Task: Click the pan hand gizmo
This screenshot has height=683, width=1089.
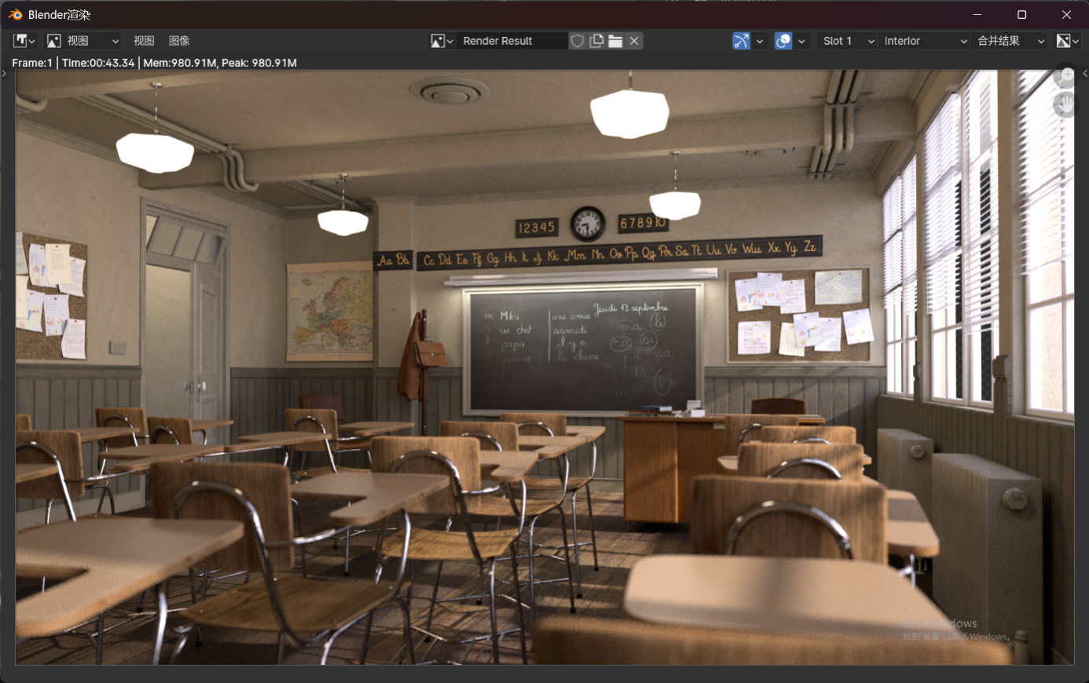Action: [1065, 104]
